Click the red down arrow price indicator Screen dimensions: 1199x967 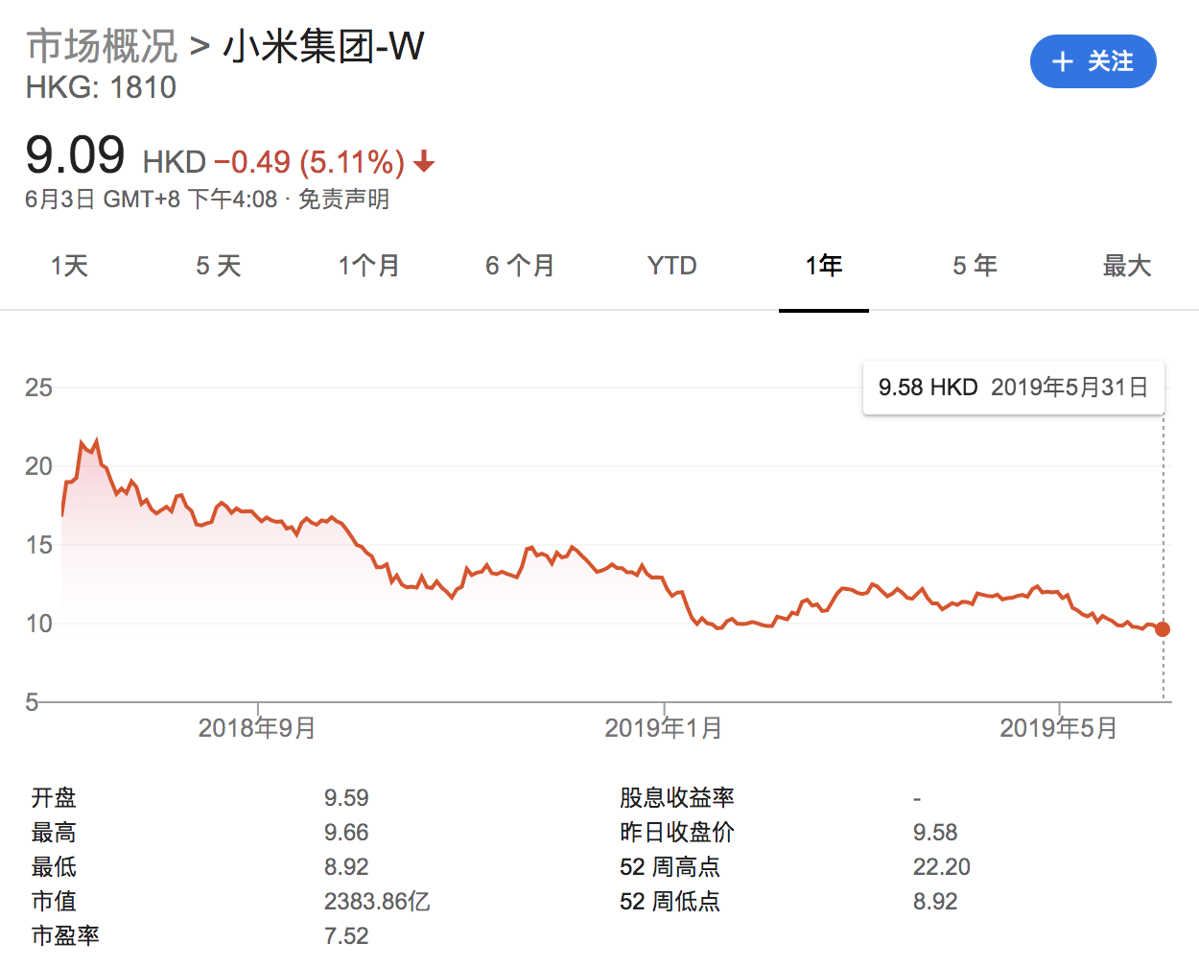(x=424, y=163)
